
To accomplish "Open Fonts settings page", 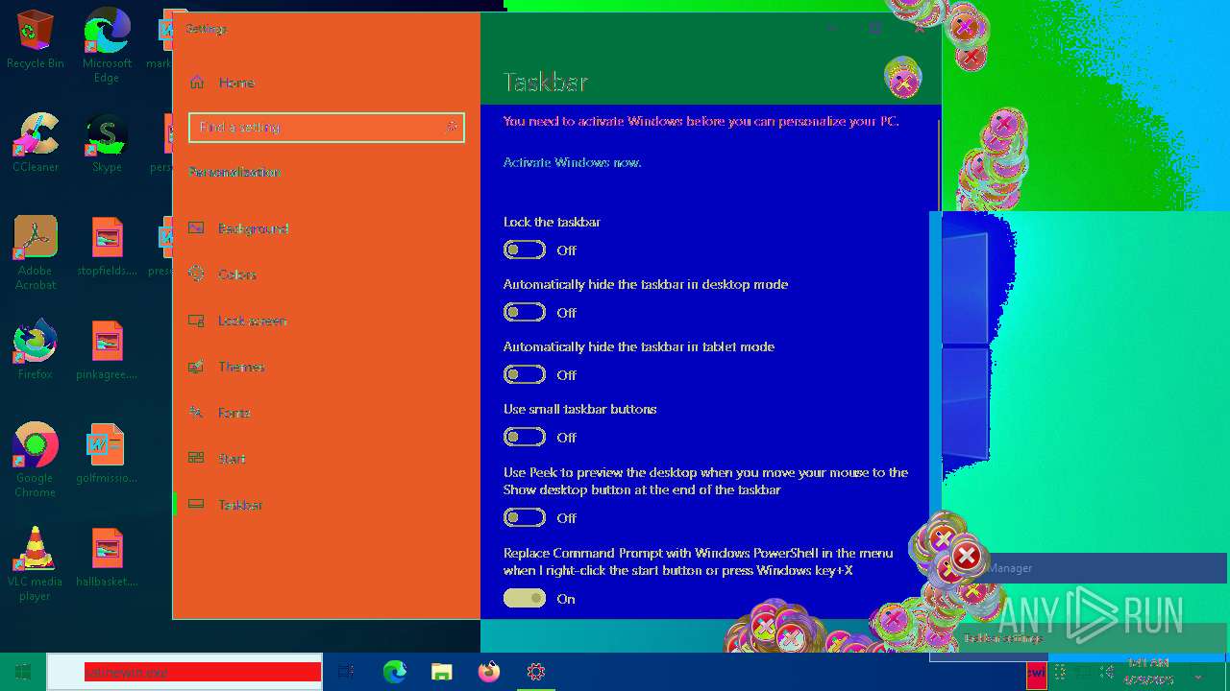I will pyautogui.click(x=327, y=413).
